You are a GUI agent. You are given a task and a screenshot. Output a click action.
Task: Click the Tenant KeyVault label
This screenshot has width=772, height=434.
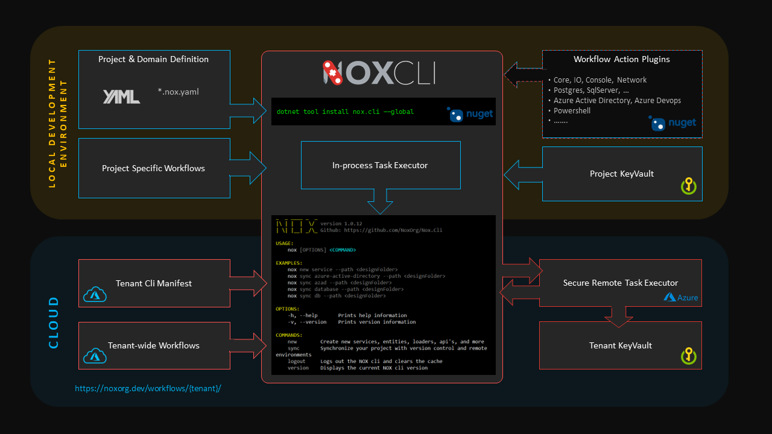point(621,345)
